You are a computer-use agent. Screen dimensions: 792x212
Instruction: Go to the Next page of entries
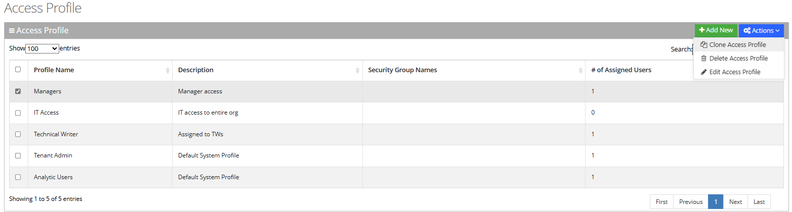coord(735,202)
